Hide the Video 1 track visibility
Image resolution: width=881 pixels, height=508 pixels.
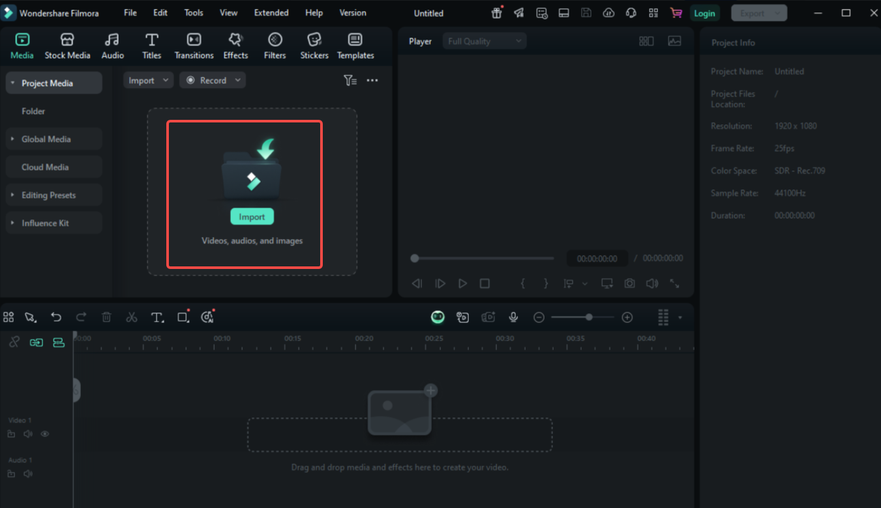[44, 434]
